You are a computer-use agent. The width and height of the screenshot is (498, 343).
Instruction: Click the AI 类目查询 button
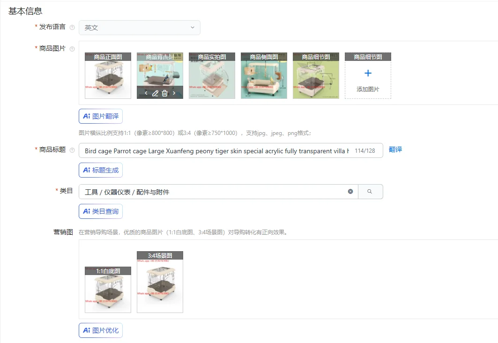coord(101,211)
